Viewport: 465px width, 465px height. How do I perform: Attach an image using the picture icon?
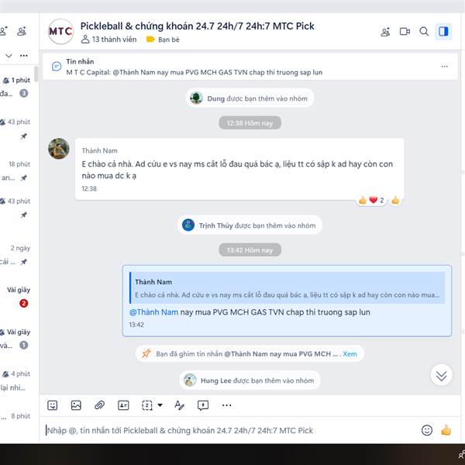tap(76, 405)
